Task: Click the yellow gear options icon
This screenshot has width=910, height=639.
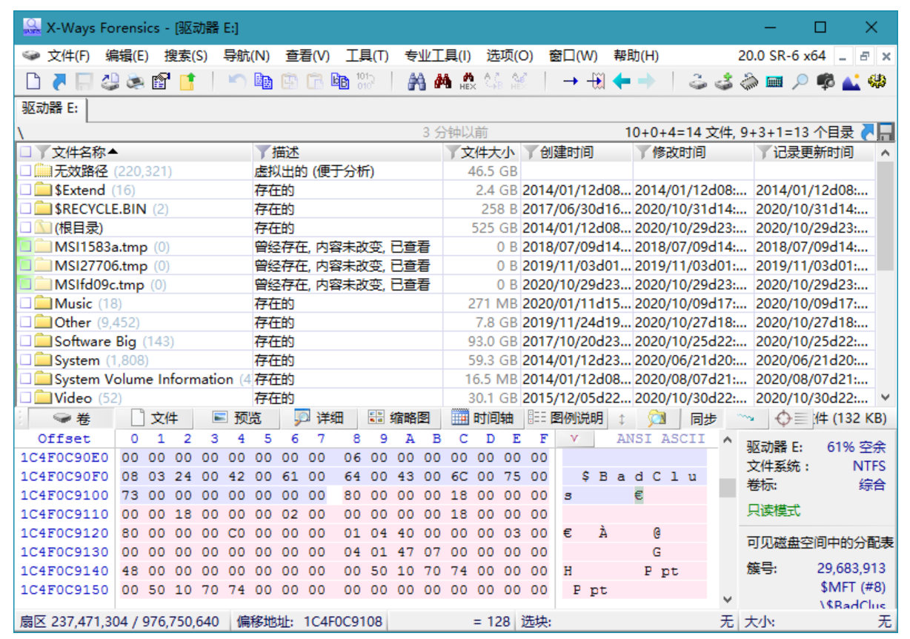Action: point(877,82)
